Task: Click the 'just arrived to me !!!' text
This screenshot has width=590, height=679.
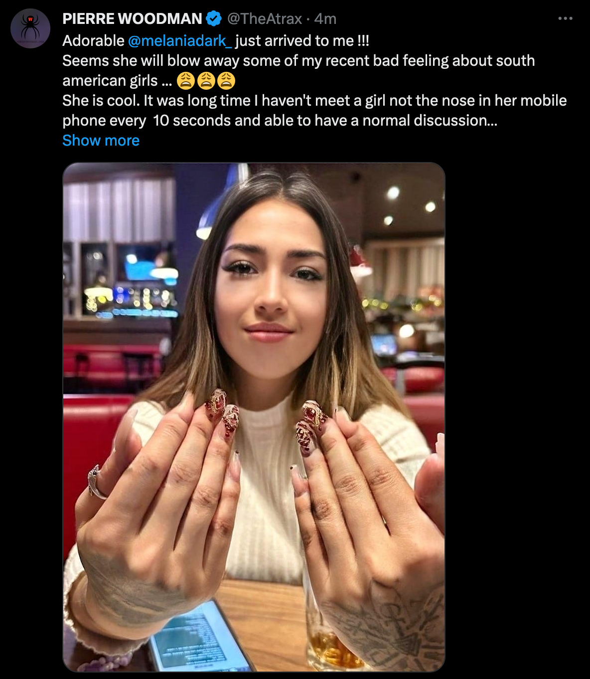Action: click(x=302, y=41)
